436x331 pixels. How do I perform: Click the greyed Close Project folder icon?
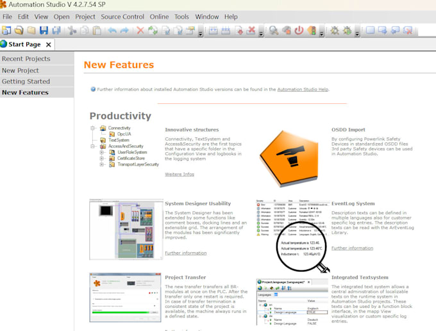click(x=31, y=30)
